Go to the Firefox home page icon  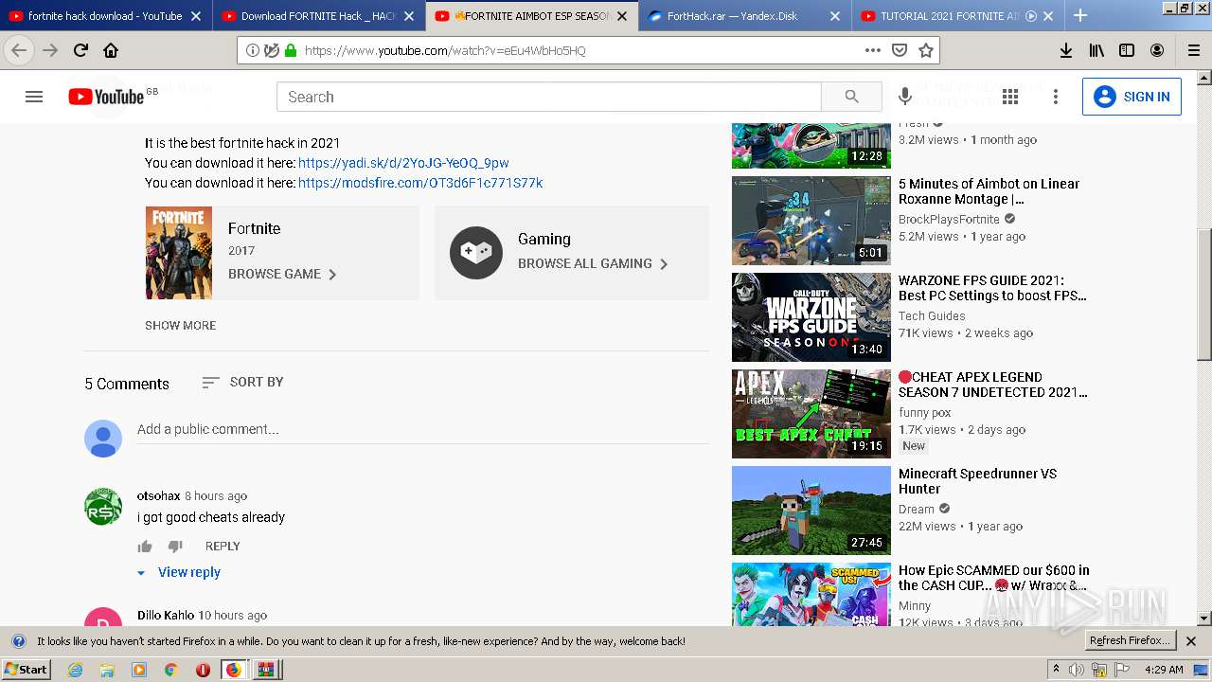111,50
